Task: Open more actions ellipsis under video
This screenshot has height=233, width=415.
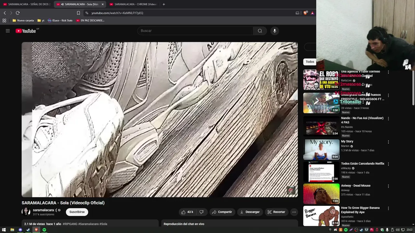Action: (x=294, y=212)
